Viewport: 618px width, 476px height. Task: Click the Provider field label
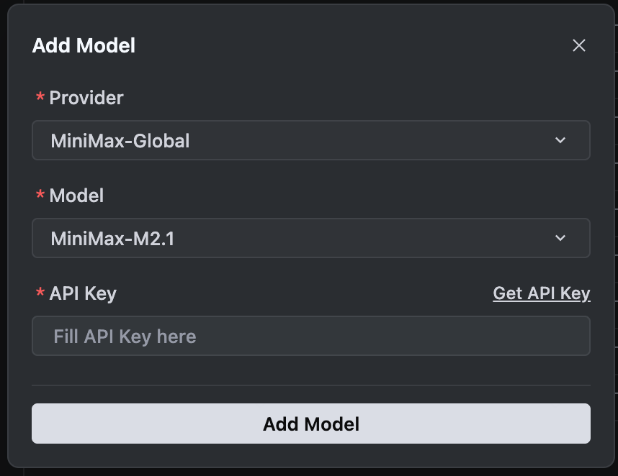86,98
